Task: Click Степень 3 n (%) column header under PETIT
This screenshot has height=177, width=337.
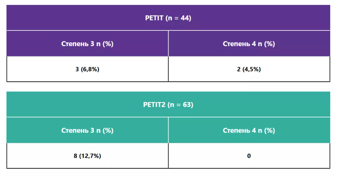Action: tap(87, 44)
